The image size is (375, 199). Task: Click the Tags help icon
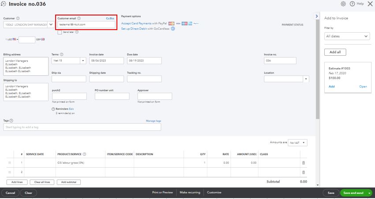click(x=11, y=121)
